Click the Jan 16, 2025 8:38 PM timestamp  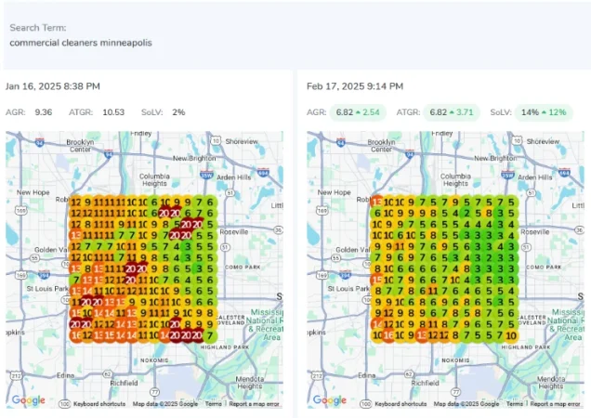[x=53, y=86]
